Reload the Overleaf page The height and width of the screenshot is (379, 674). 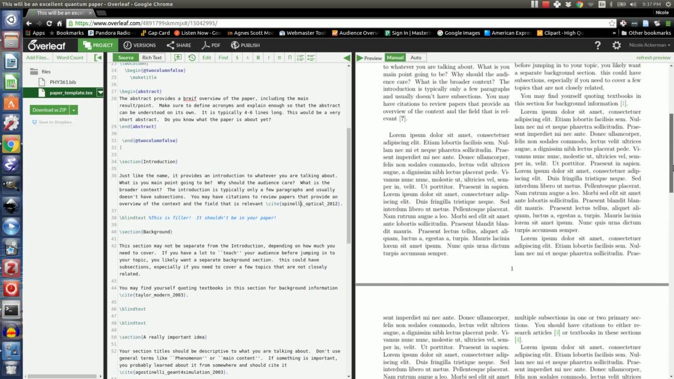pyautogui.click(x=49, y=23)
